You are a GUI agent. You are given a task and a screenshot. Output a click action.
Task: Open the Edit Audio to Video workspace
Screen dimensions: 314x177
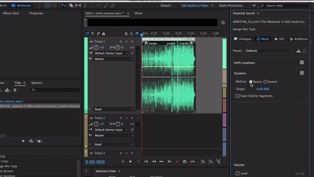(x=195, y=6)
